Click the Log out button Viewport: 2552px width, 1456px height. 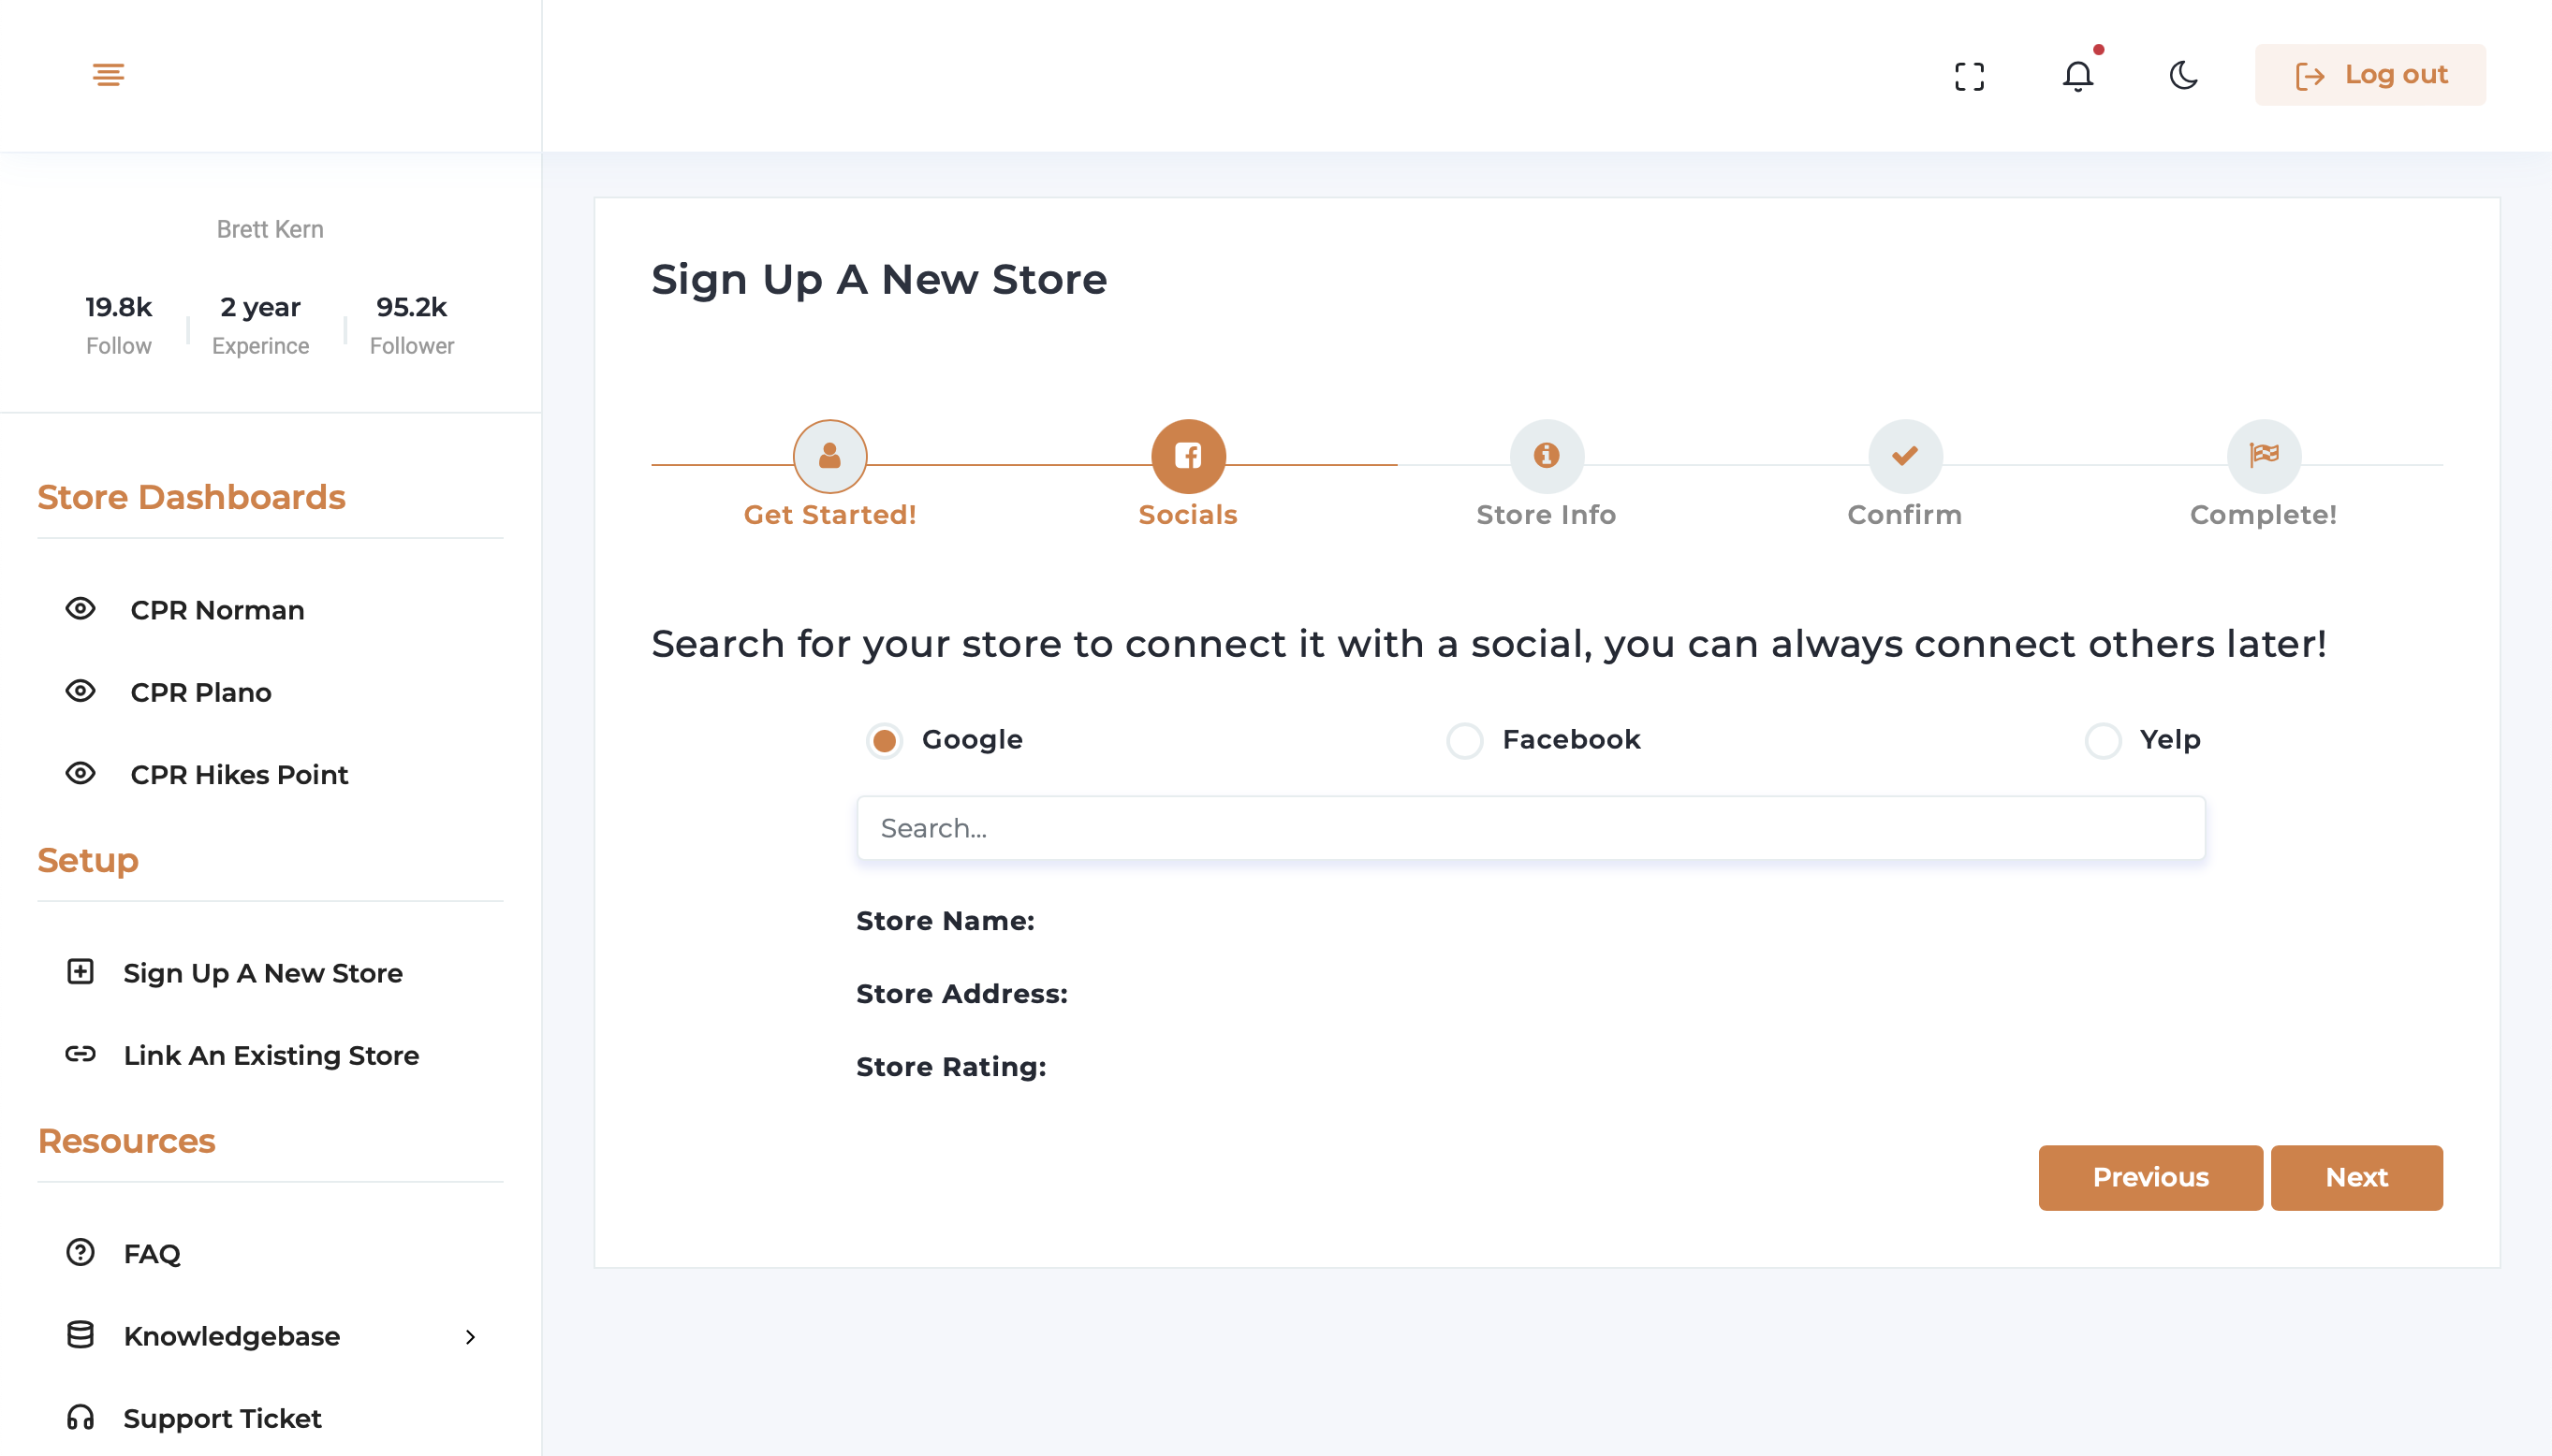[2370, 75]
